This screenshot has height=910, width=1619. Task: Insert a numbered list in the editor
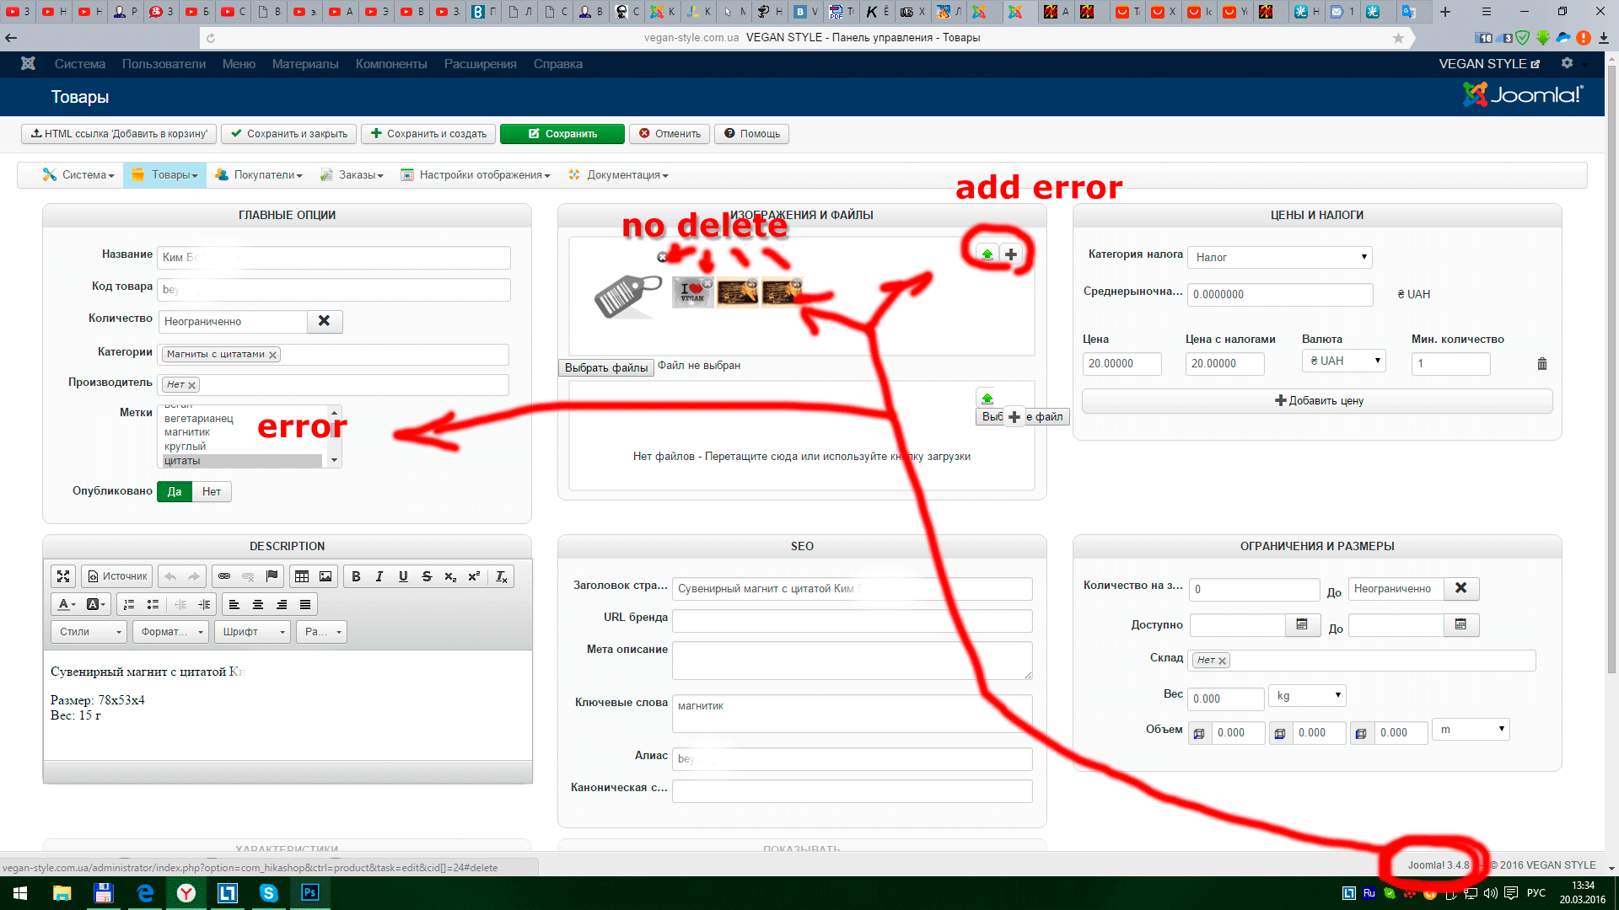129,604
